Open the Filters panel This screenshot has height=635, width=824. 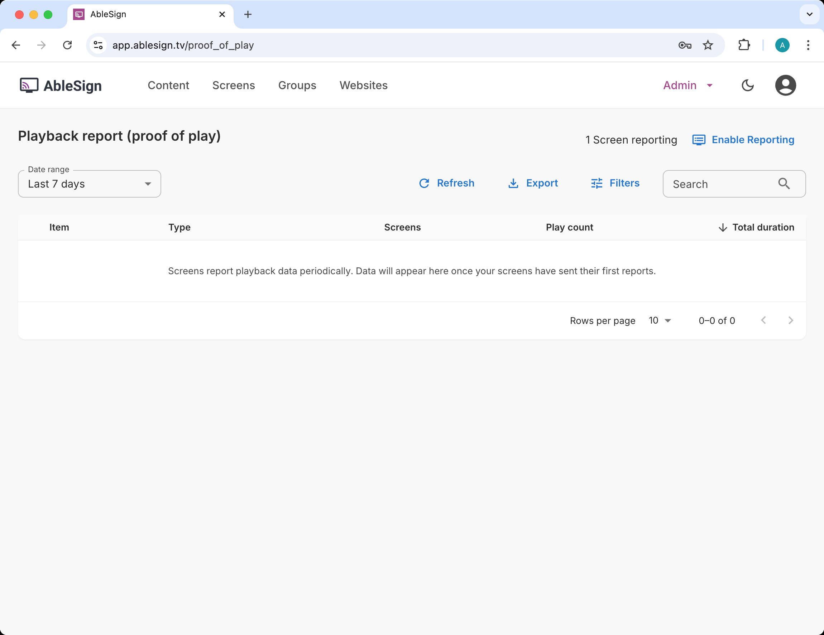(615, 183)
